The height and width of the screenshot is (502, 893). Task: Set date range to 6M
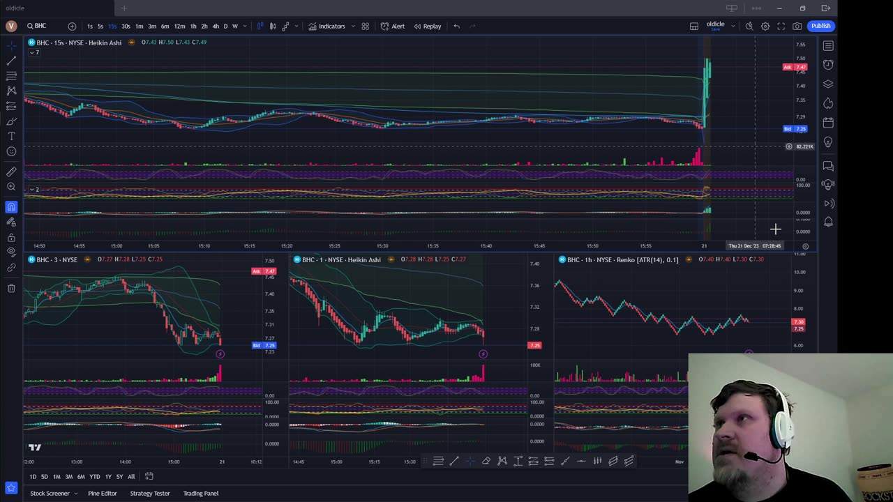(81, 477)
